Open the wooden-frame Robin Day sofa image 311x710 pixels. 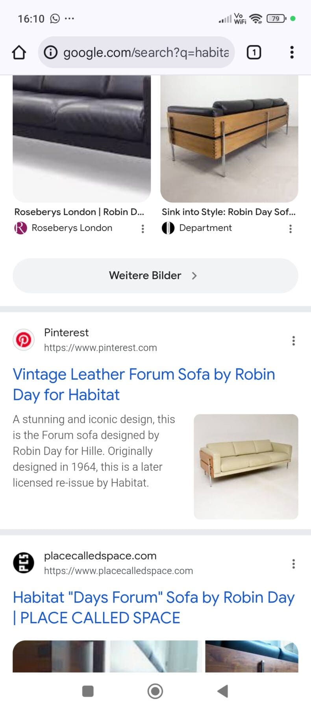[229, 138]
